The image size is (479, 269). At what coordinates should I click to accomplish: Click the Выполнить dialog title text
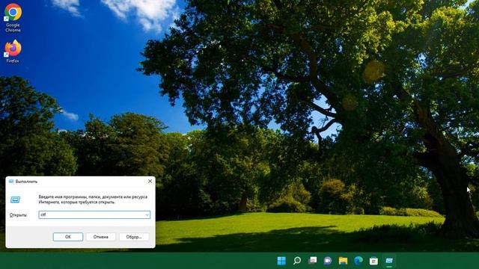click(x=27, y=182)
